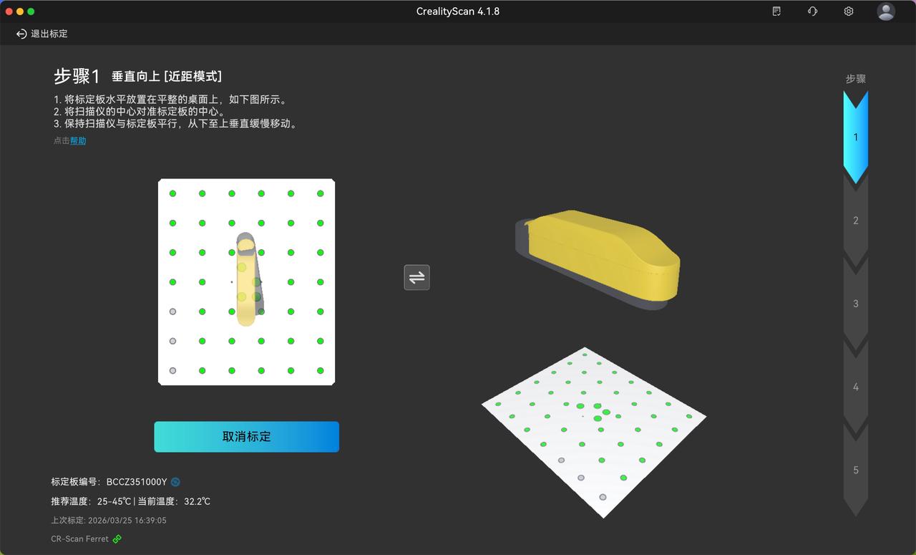Click refresh icon beside calibration board number

(x=175, y=482)
